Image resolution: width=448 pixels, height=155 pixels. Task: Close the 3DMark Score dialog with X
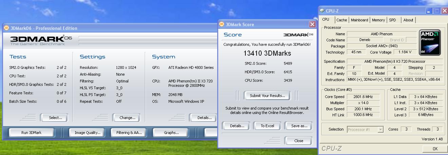click(312, 24)
